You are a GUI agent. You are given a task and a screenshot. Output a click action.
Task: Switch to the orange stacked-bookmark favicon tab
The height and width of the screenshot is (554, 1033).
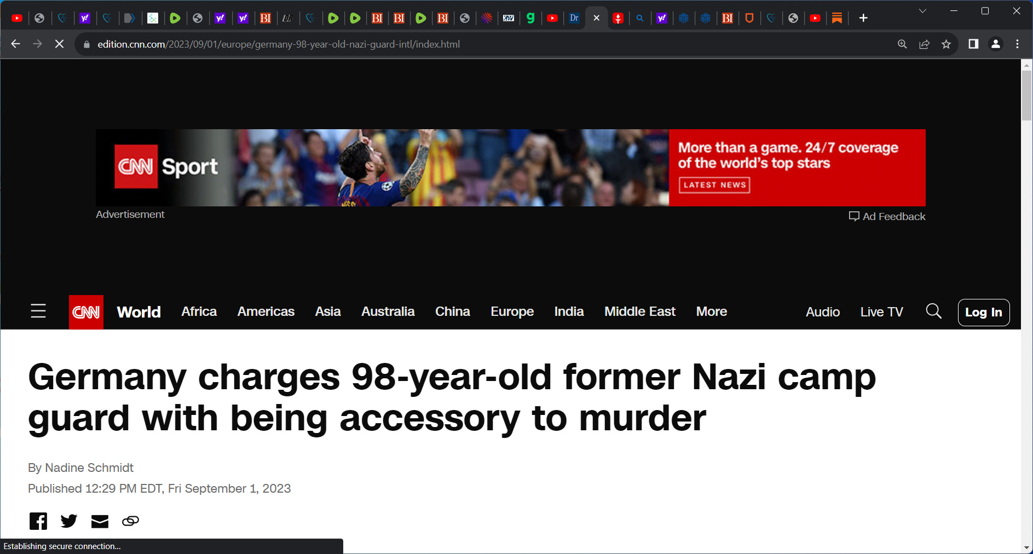click(x=837, y=18)
